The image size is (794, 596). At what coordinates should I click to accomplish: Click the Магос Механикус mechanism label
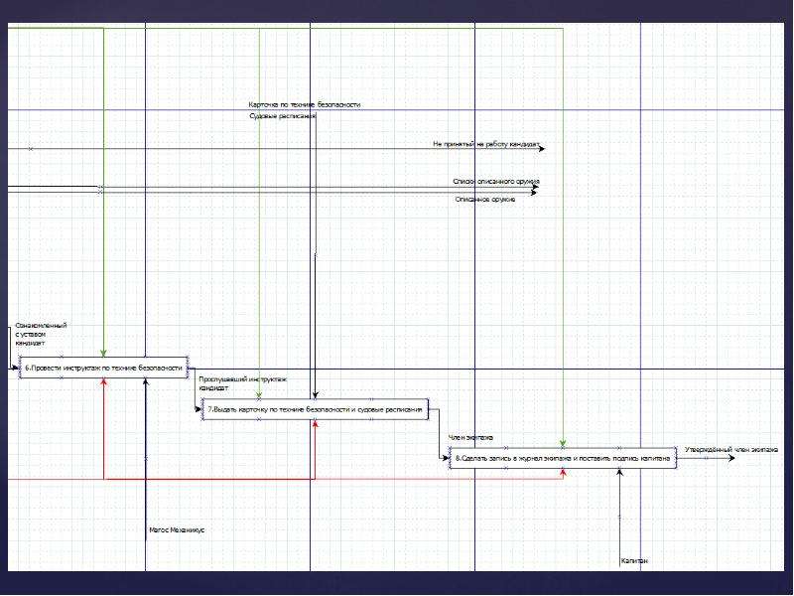pos(177,530)
